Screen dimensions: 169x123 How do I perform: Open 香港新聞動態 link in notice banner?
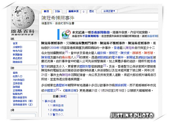click(x=100, y=32)
